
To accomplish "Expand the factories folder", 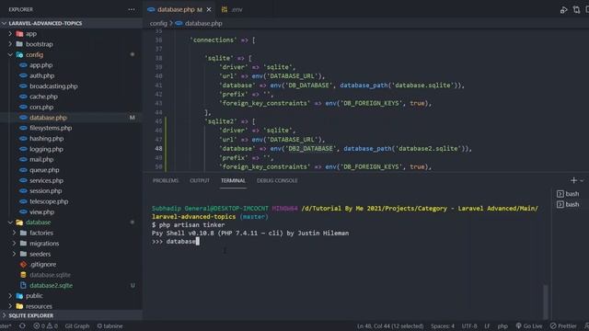I will pyautogui.click(x=40, y=233).
